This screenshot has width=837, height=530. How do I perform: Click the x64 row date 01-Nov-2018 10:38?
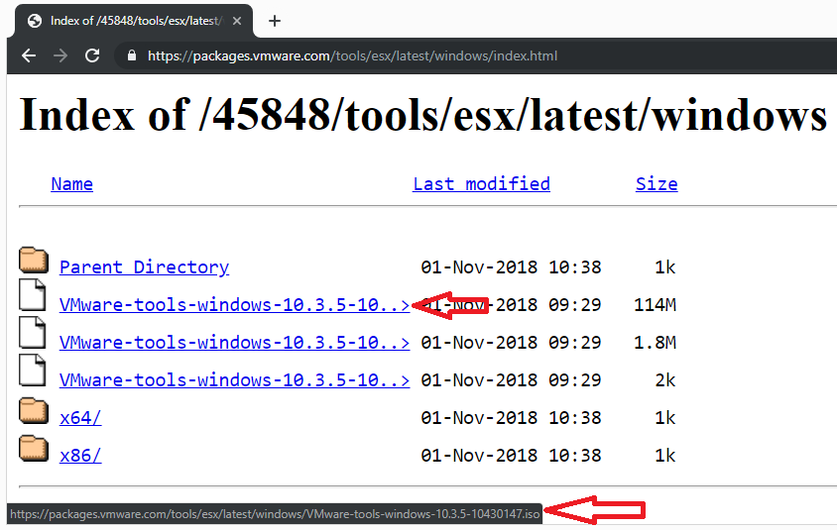coord(511,418)
